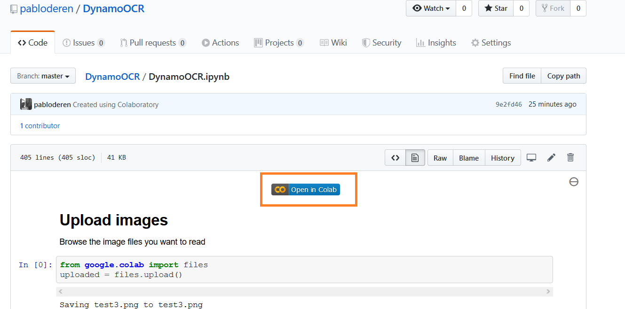
Task: Click the circled minus icon beside the notebook
Action: point(574,182)
